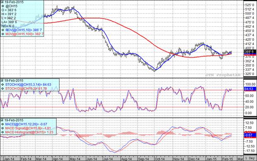Click the 400'0 price axis label
Image resolution: width=257 pixels, height=161 pixels.
[x=250, y=48]
